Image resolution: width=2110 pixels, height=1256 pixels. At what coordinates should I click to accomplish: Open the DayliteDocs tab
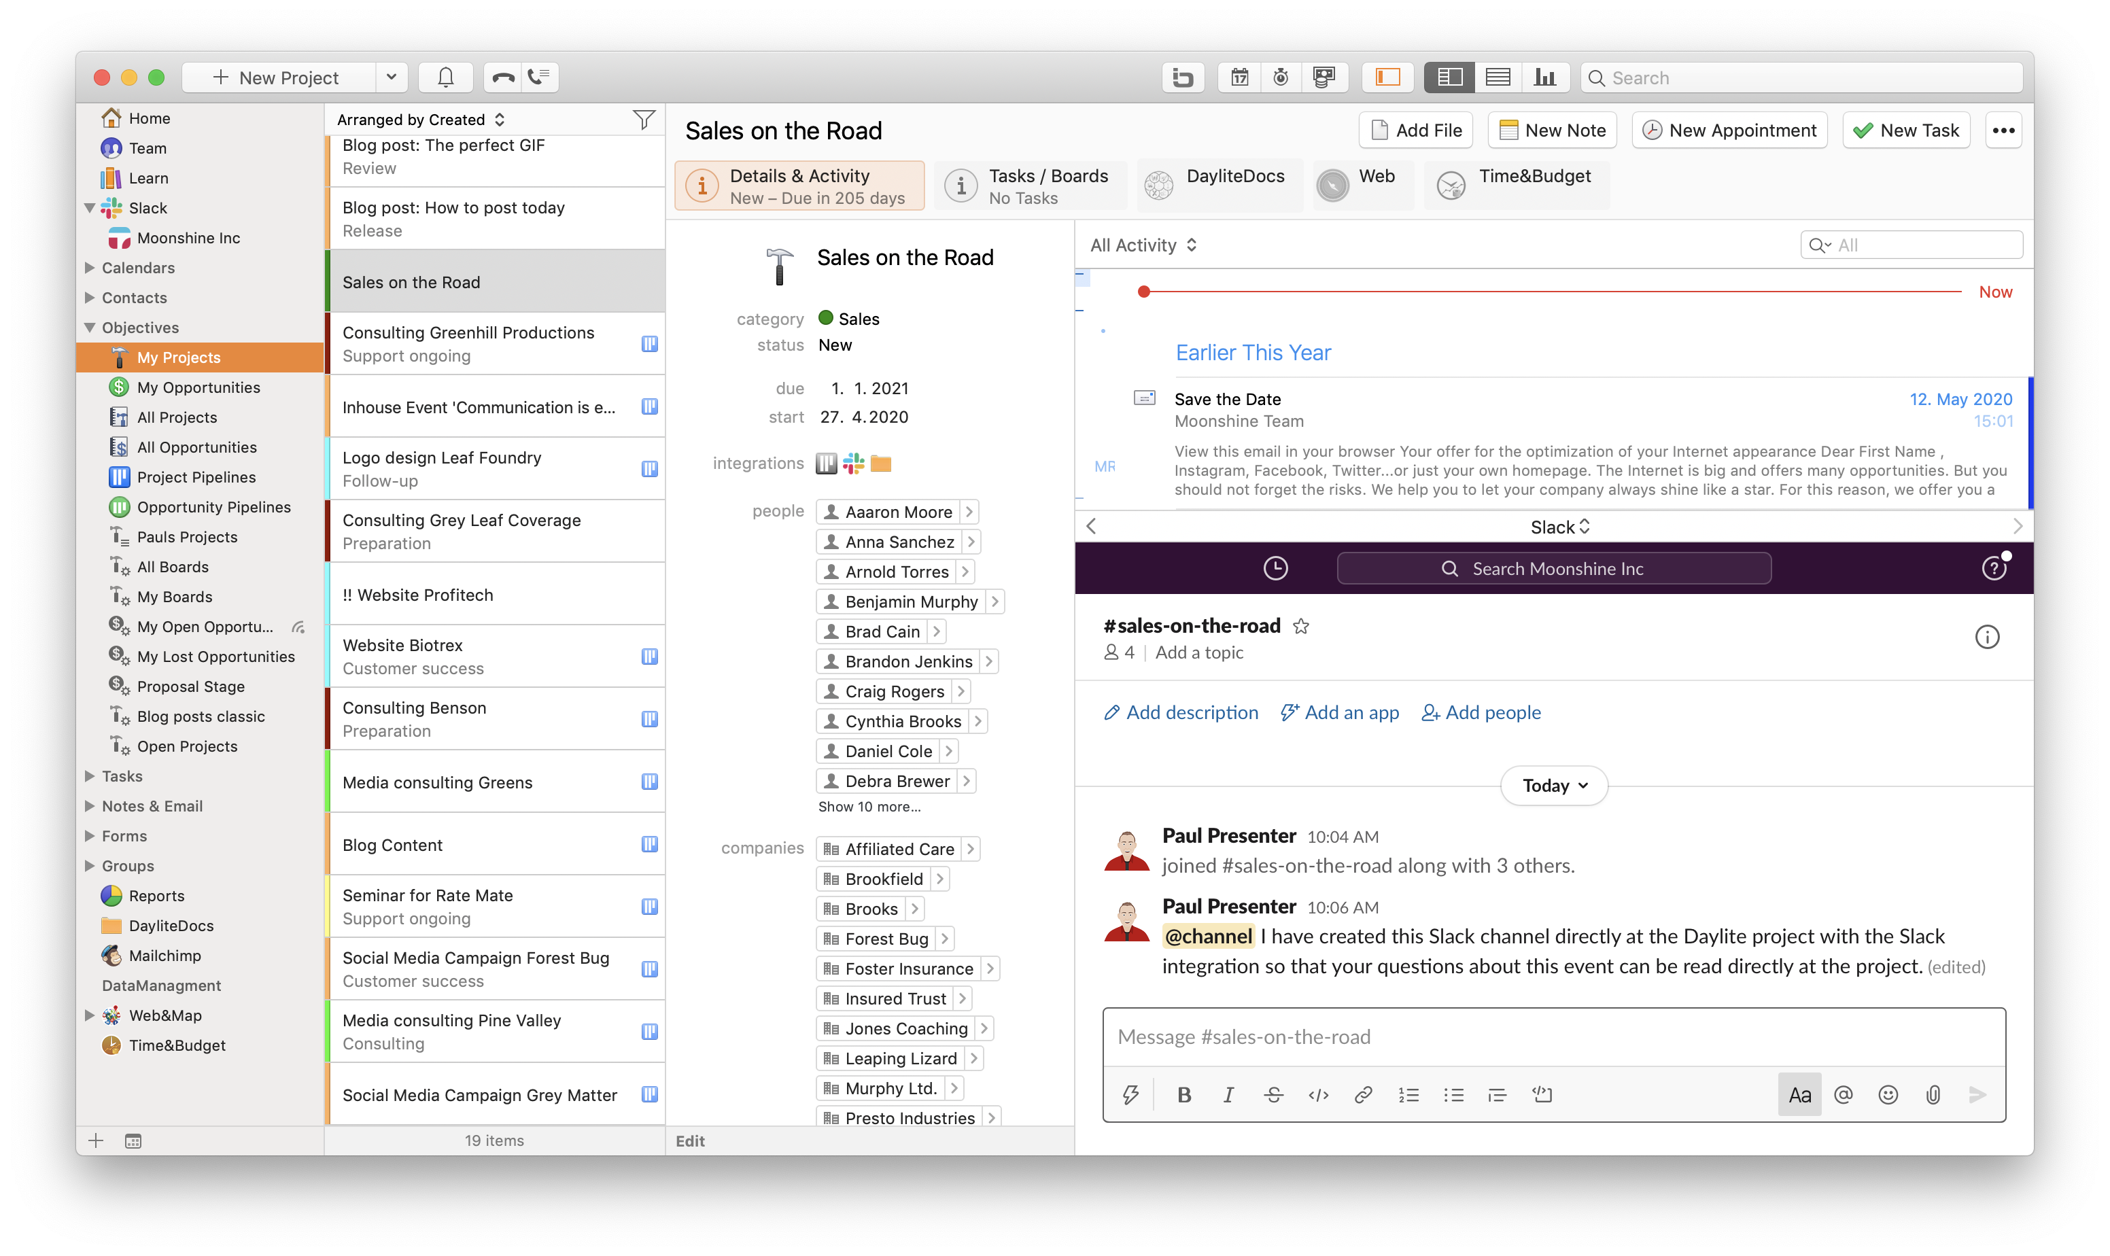coord(1219,186)
